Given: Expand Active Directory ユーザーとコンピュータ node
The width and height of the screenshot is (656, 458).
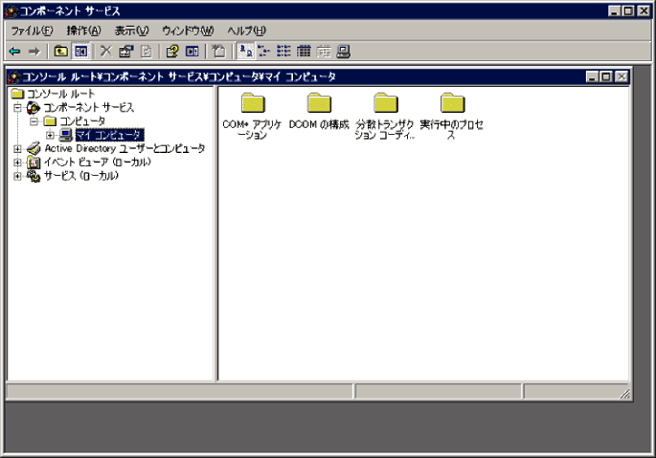Looking at the screenshot, I should point(17,148).
